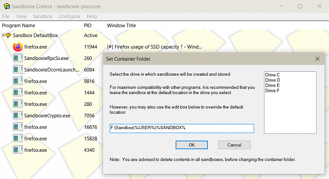Image resolution: width=329 pixels, height=179 pixels.
Task: Open the Sandbox menu
Action: click(43, 16)
